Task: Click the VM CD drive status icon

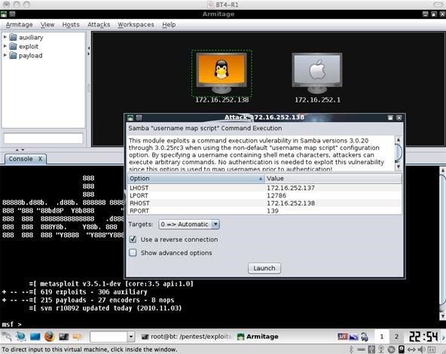Action: (392, 349)
